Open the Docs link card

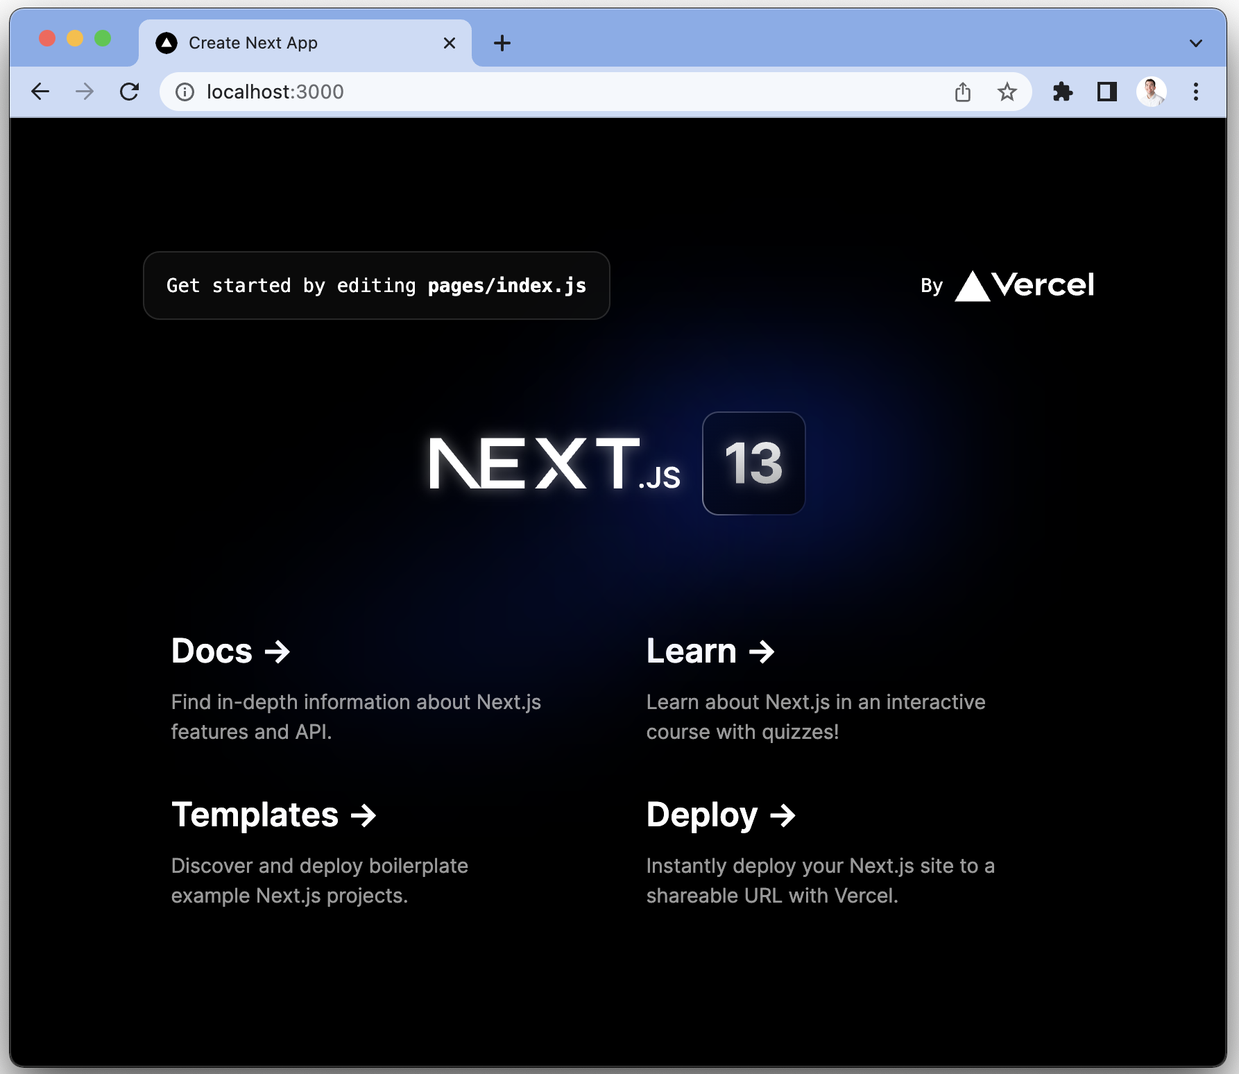pos(230,651)
